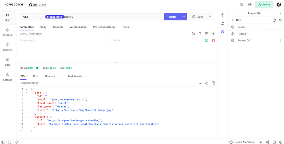
Task: Collapse the "data" object fold arrow
Action: point(26,93)
